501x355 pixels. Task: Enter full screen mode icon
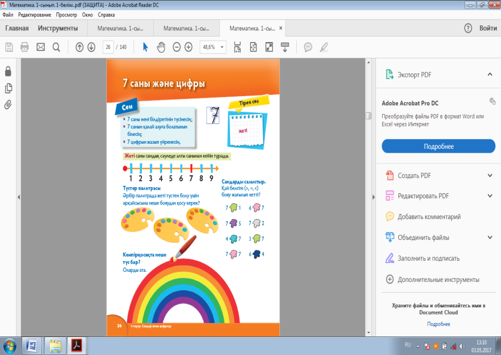tap(269, 47)
